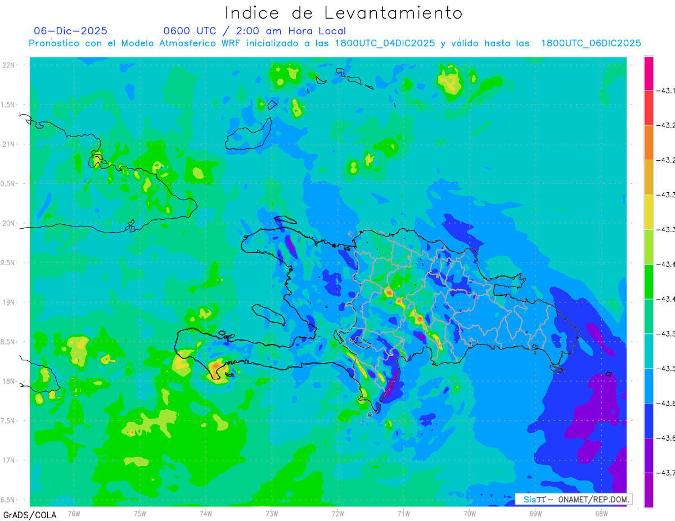Click the '76W' longitude label
The height and width of the screenshot is (521, 675).
click(x=74, y=513)
